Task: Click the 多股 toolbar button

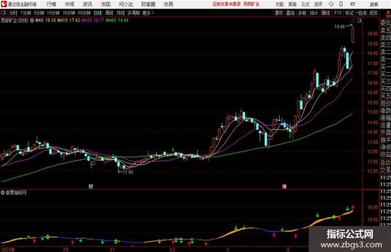Action: [x=302, y=13]
